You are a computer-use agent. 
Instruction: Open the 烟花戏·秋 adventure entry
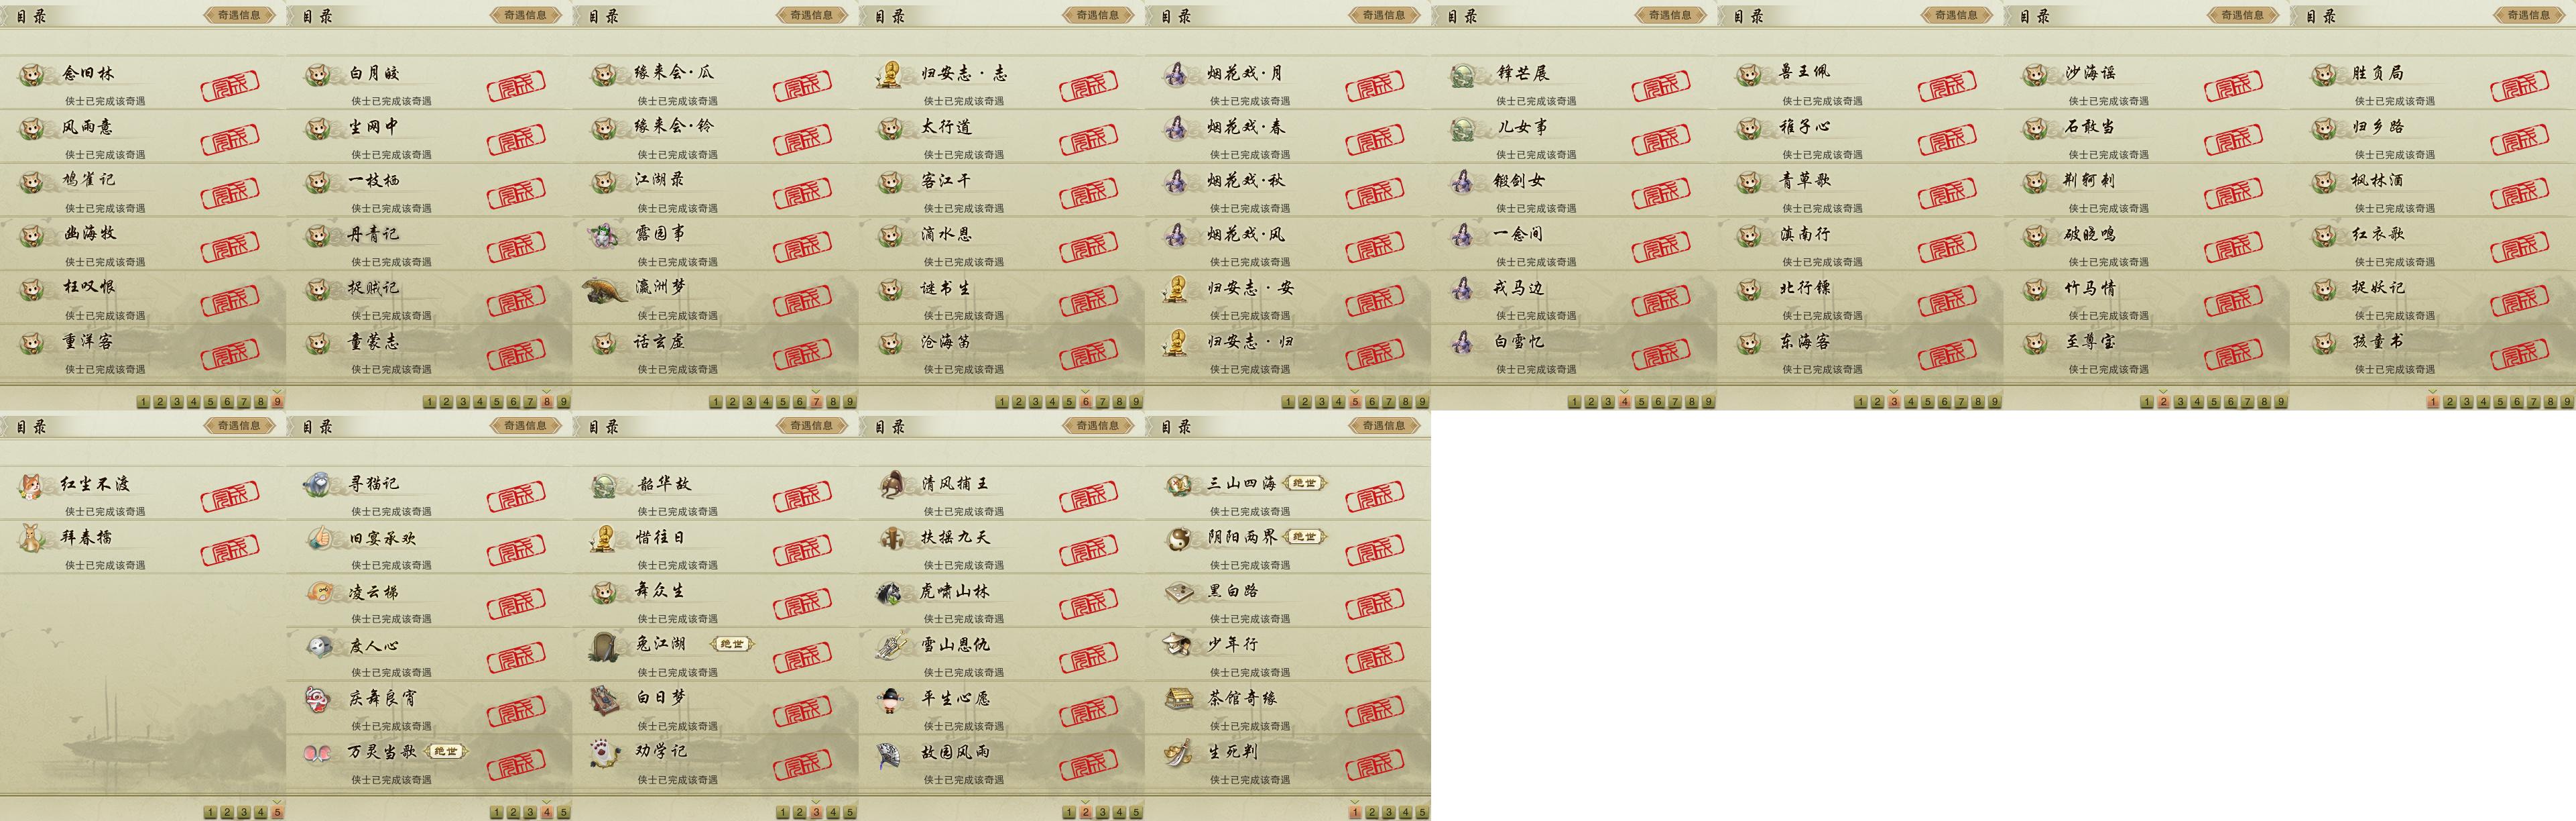coord(1288,190)
